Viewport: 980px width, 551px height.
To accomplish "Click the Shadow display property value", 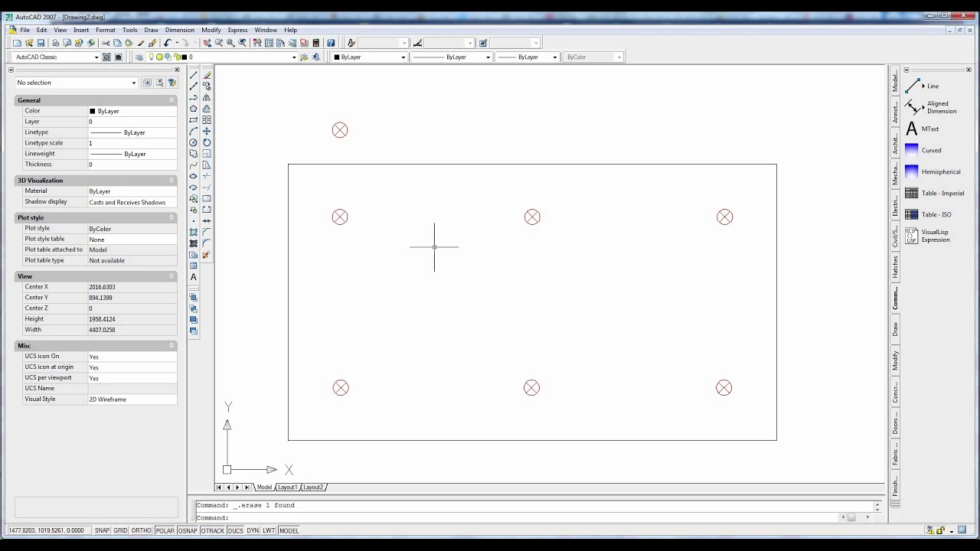I will (x=132, y=202).
